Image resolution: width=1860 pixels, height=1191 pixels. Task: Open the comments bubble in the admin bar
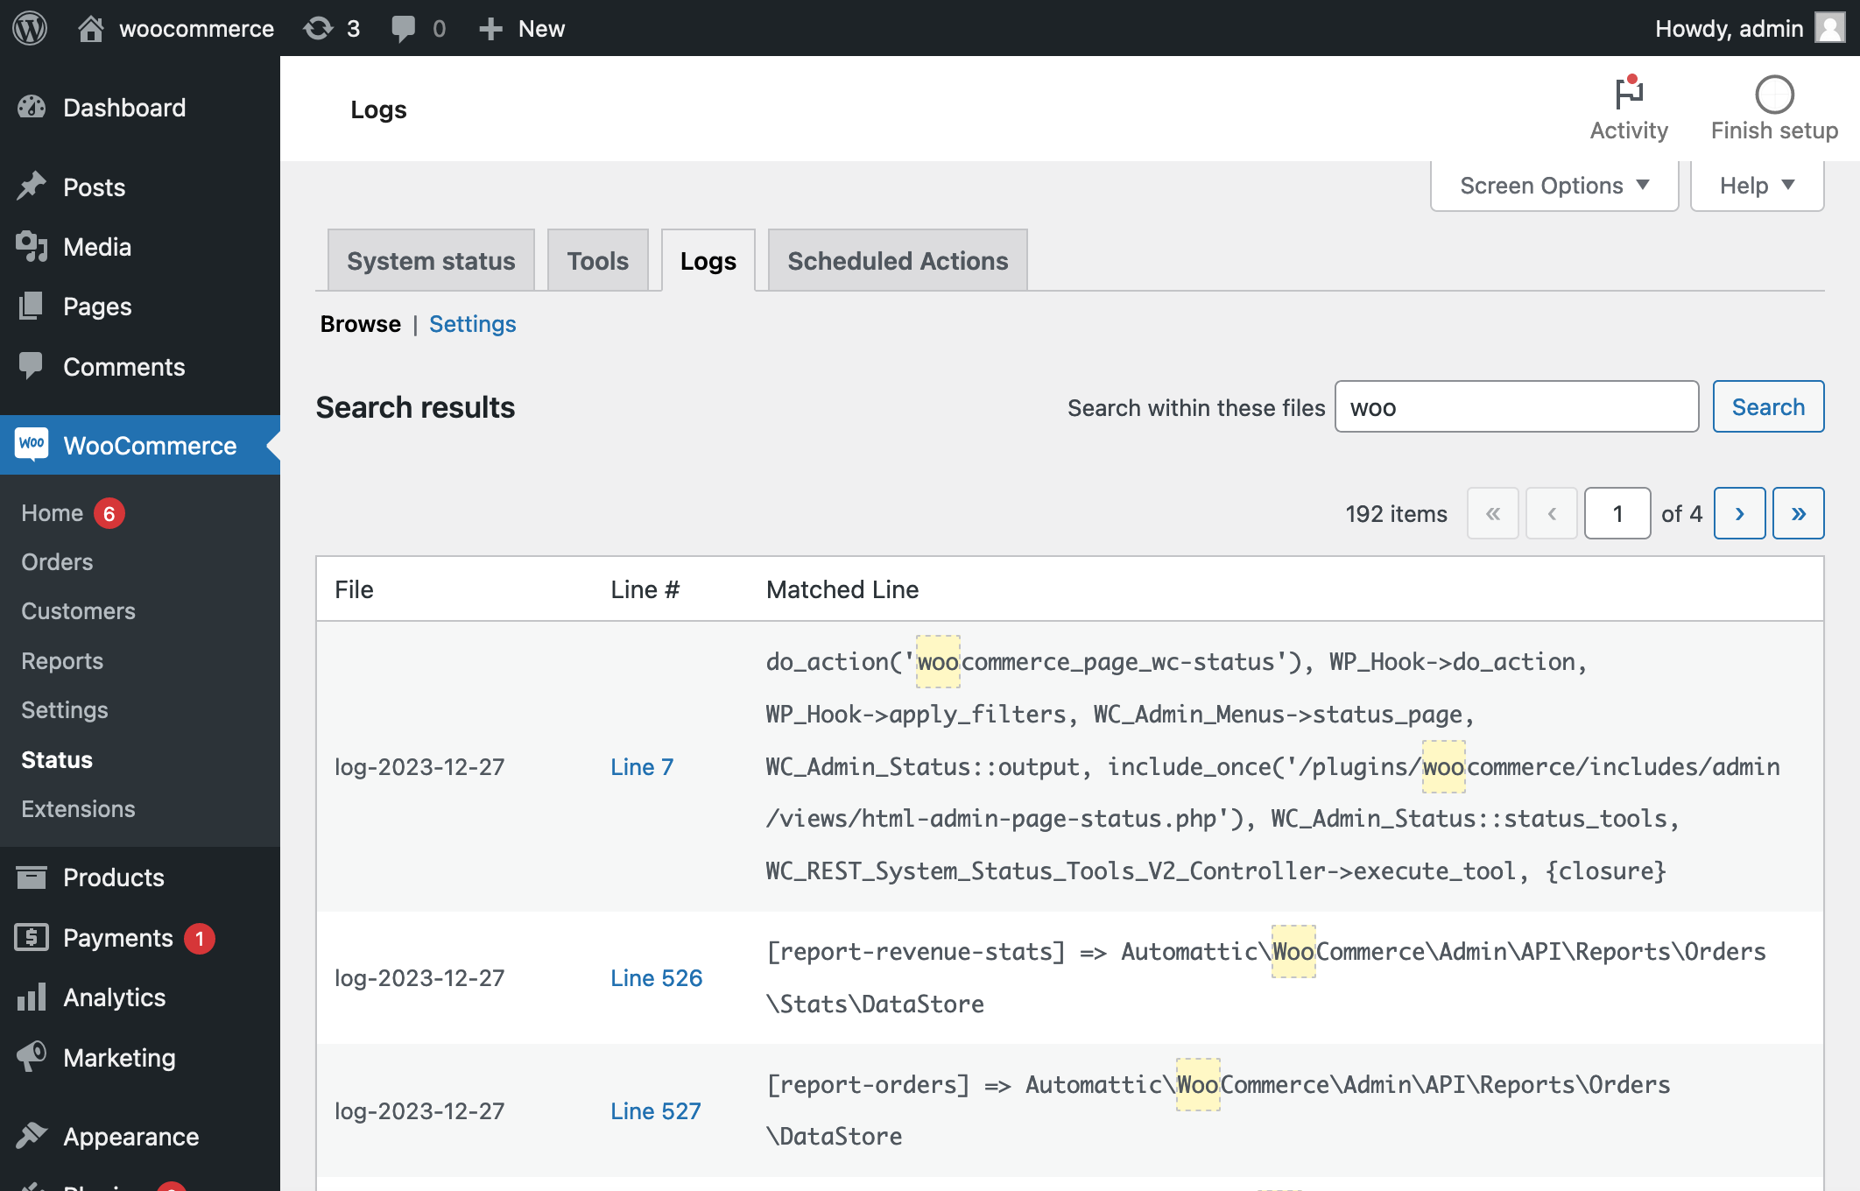click(x=405, y=28)
